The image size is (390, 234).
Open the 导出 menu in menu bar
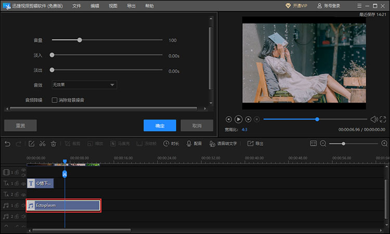tap(131, 6)
